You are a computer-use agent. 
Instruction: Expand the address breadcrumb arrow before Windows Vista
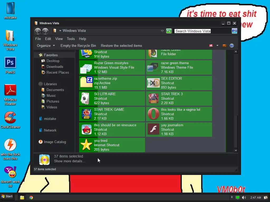pos(60,31)
